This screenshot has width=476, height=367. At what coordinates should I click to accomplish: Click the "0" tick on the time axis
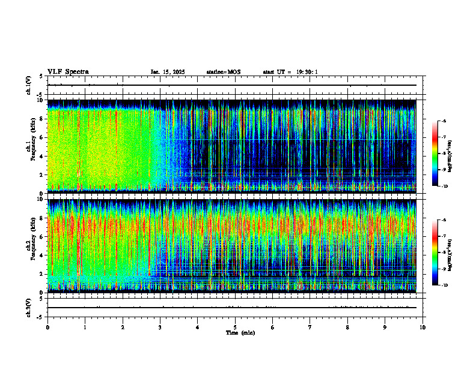[x=47, y=327]
